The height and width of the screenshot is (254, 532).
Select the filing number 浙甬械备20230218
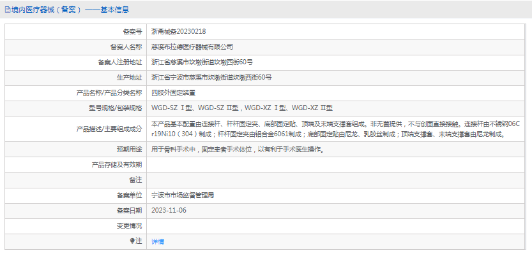coord(178,31)
